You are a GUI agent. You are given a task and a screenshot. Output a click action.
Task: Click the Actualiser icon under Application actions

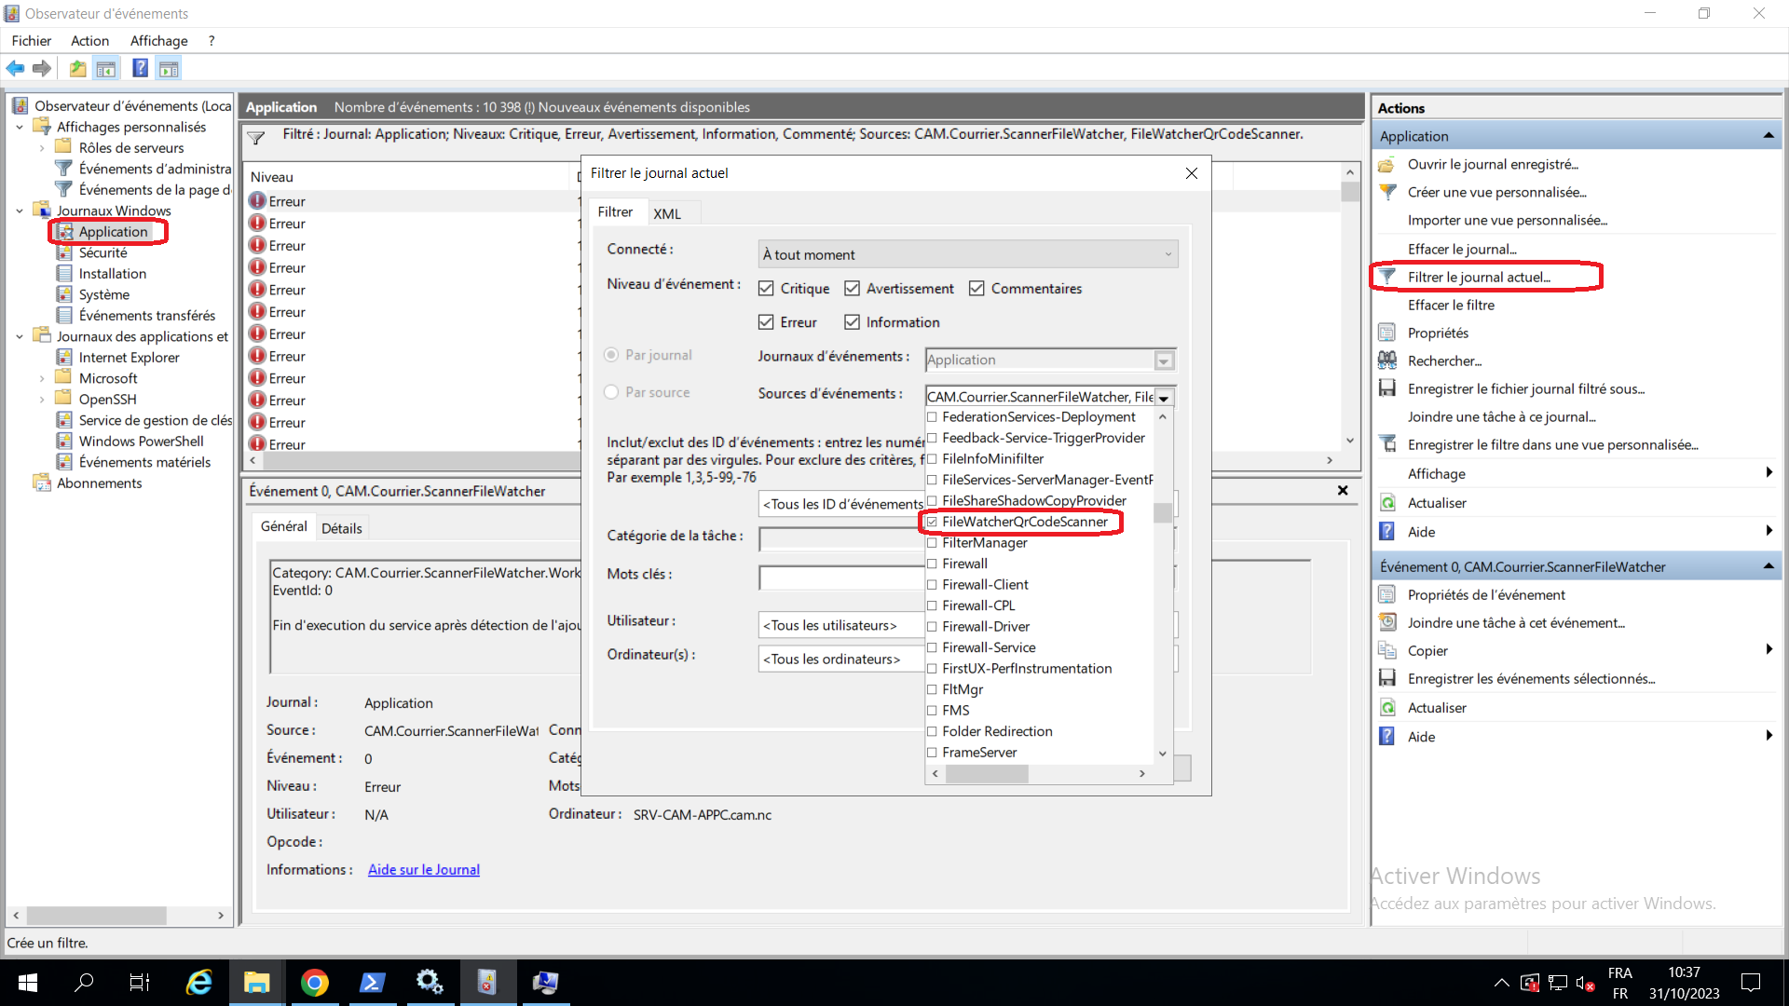point(1387,503)
